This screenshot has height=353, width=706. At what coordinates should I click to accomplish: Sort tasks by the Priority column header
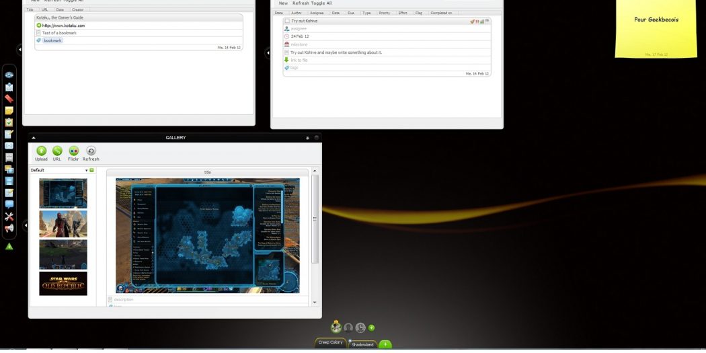pyautogui.click(x=385, y=13)
